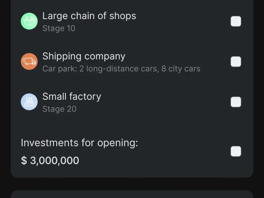Click the dark gap between the two cards
Screen dimensions: 264x198
tap(132, 184)
